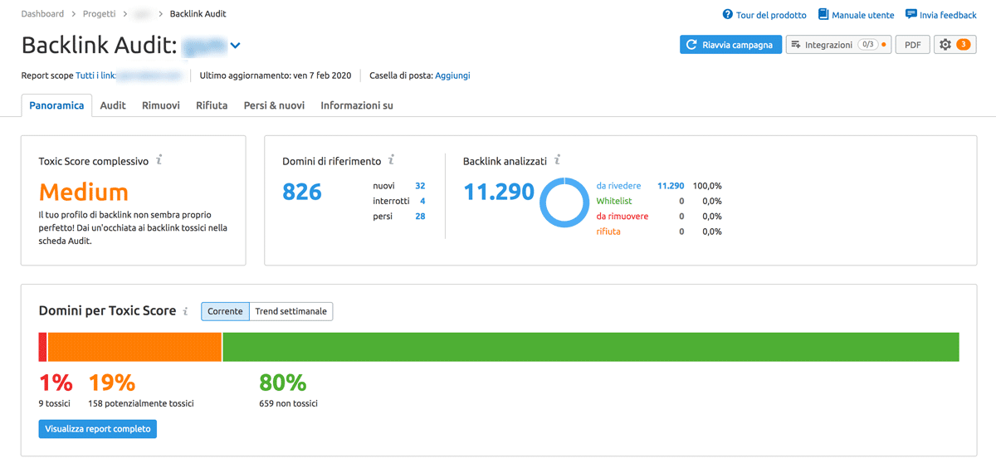Click Visualizza report completo button
This screenshot has height=468, width=996.
98,429
